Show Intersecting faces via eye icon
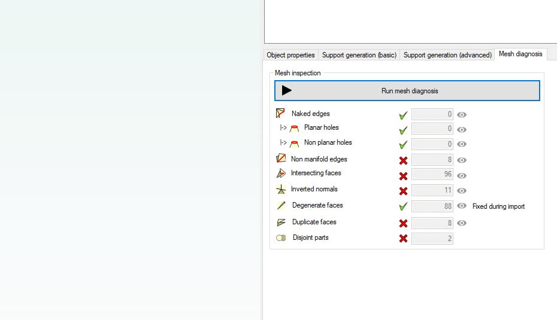The width and height of the screenshot is (557, 320). click(x=461, y=176)
